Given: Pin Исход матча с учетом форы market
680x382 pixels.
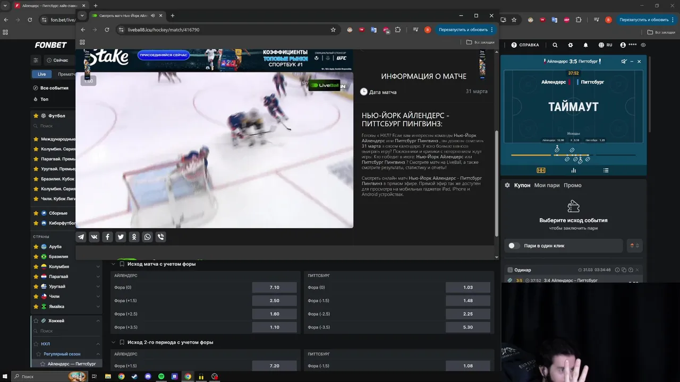Looking at the screenshot, I should (x=122, y=264).
